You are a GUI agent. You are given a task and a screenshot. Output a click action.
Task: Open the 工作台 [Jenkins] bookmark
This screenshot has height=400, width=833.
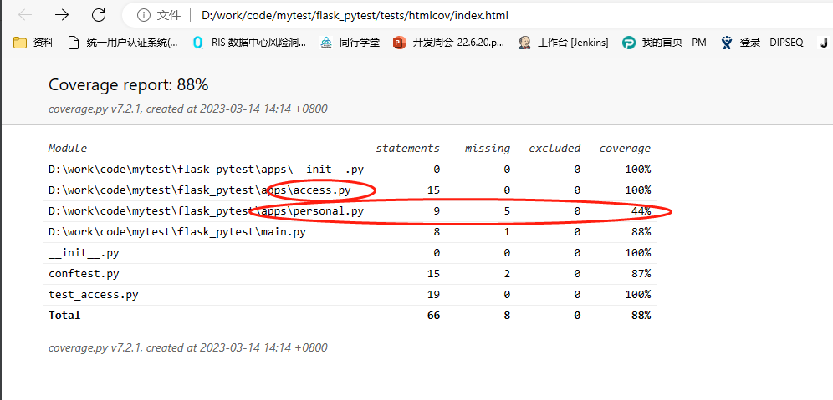point(563,43)
